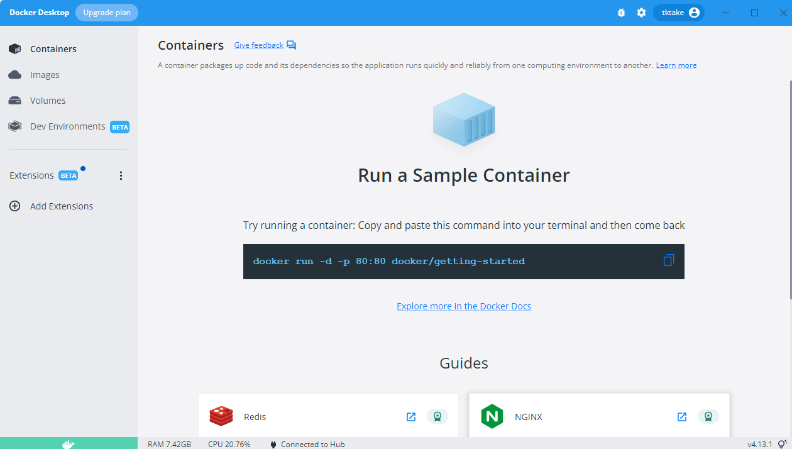Copy the docker run command

(x=668, y=260)
